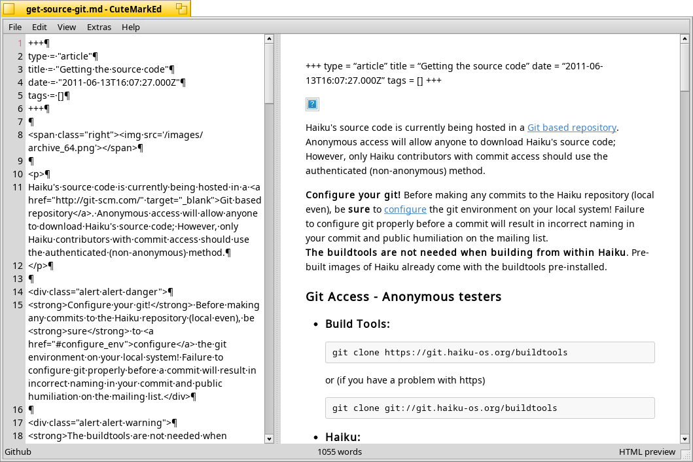Image resolution: width=693 pixels, height=462 pixels.
Task: Open the View menu
Action: tap(67, 27)
